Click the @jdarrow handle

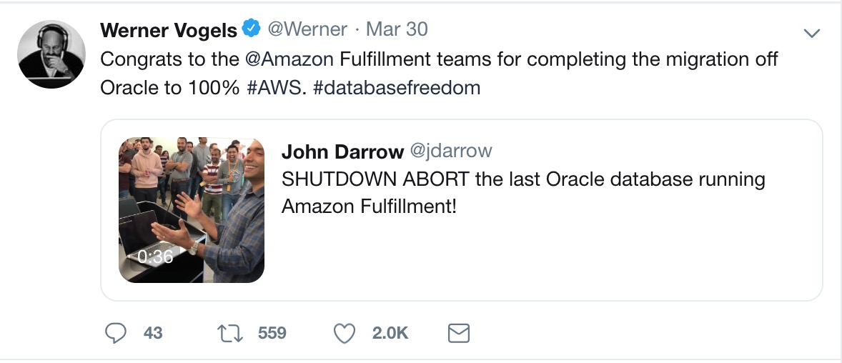[x=450, y=151]
